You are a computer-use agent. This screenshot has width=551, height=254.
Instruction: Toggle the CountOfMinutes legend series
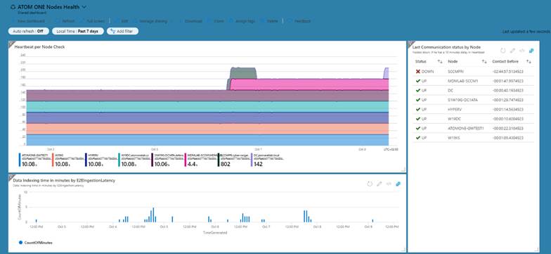pyautogui.click(x=35, y=242)
